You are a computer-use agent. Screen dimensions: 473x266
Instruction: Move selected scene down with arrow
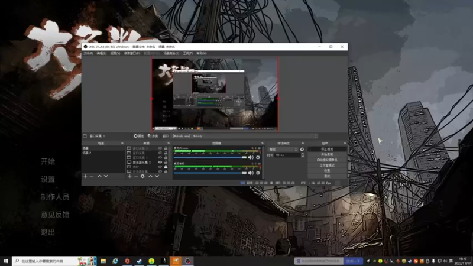(x=106, y=176)
